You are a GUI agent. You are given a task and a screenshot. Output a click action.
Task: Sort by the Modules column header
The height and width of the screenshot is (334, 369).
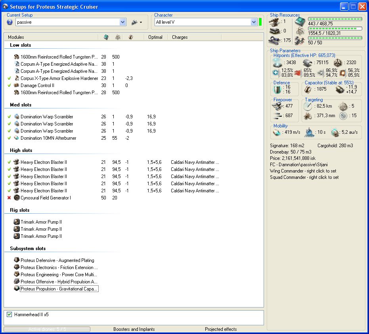pos(51,37)
